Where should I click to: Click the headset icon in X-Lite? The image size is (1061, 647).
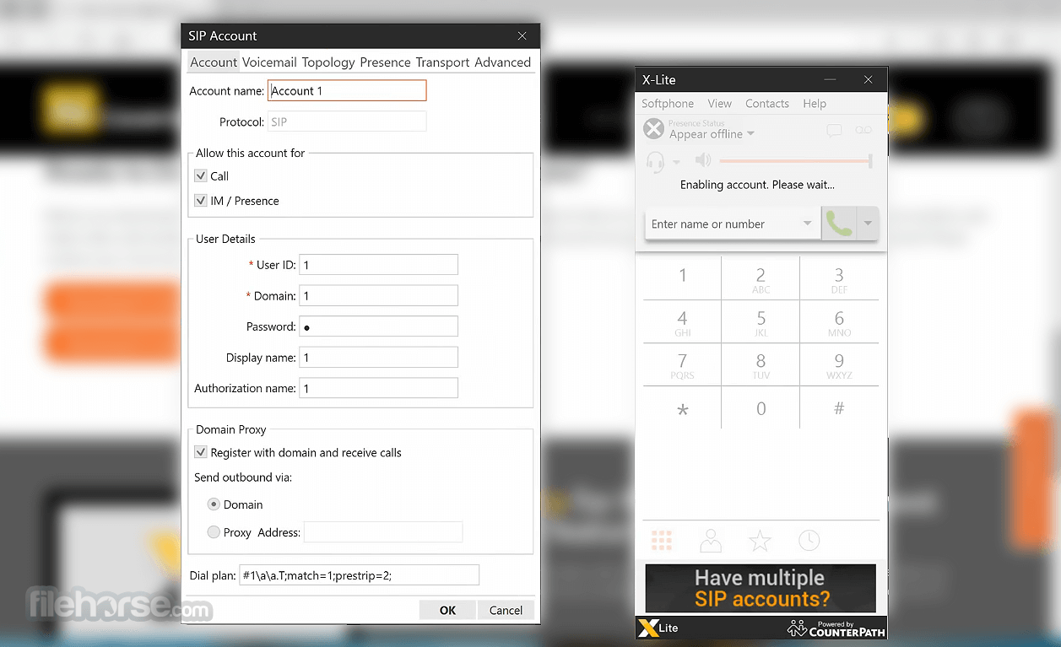655,161
